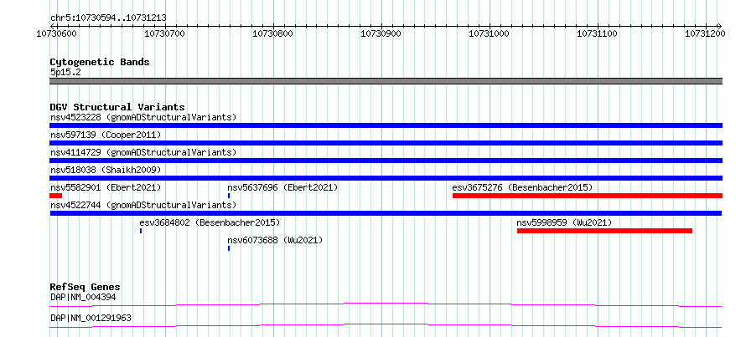
Task: Select the nsv518038 (Shaikh2009) blue bar
Action: (x=386, y=178)
